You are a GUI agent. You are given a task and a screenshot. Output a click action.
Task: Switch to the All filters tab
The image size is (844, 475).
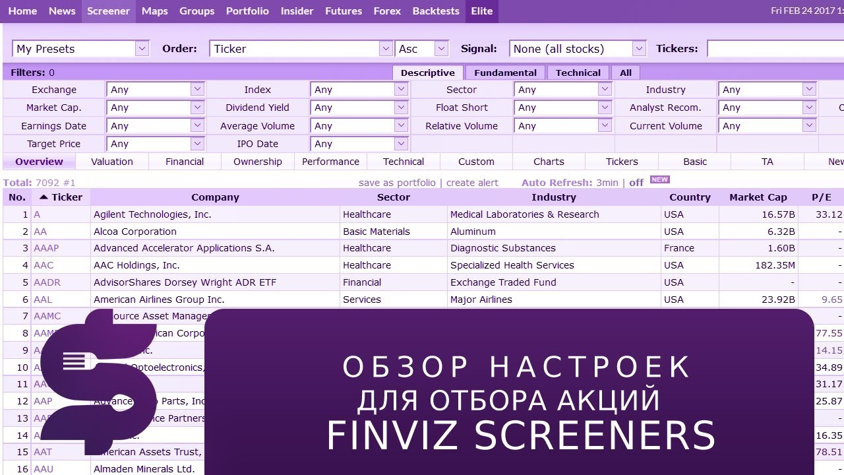click(626, 73)
